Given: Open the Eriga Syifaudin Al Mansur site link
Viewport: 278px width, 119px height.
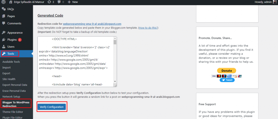Looking at the screenshot, I should (x=29, y=2).
